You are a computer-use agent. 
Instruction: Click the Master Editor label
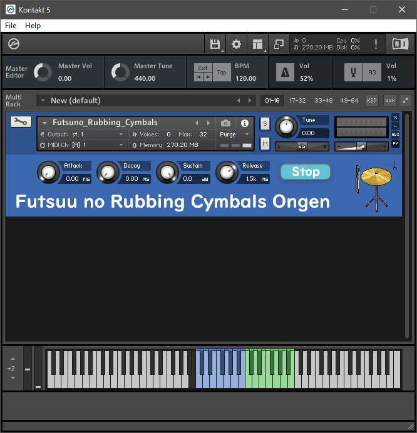16,72
